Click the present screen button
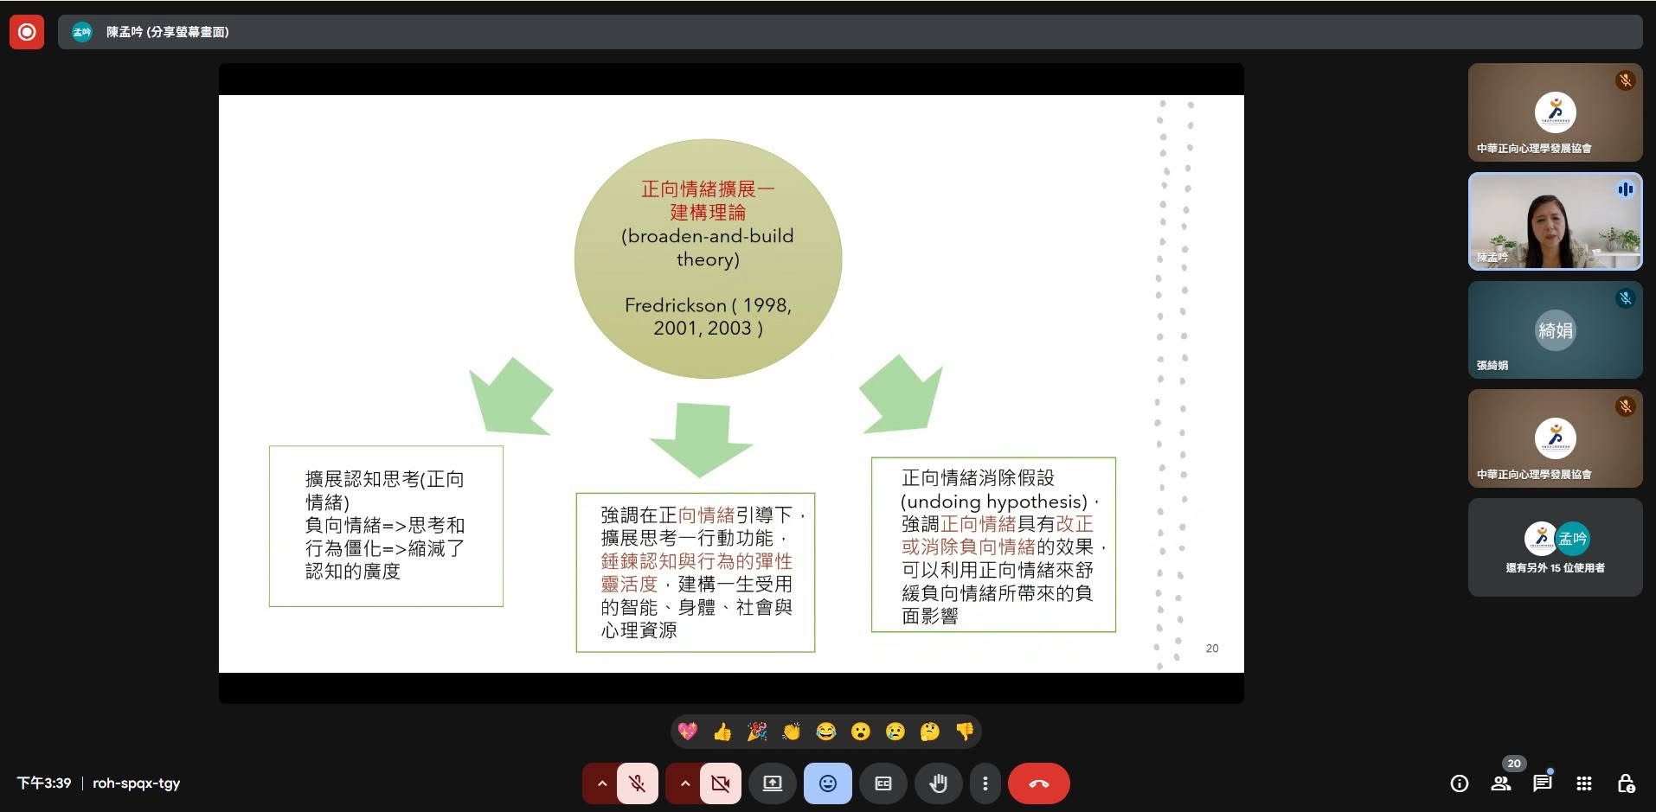Viewport: 1656px width, 812px height. 772,783
